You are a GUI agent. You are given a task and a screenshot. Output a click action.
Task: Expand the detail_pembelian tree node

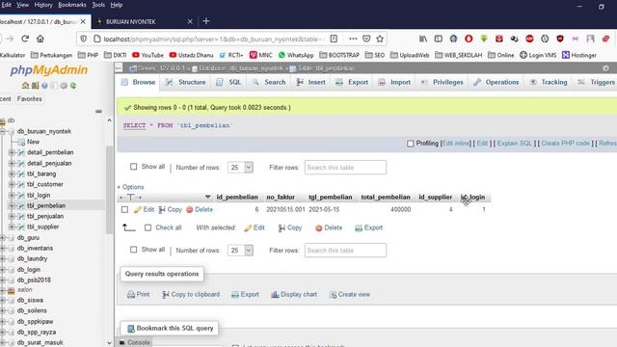[12, 152]
